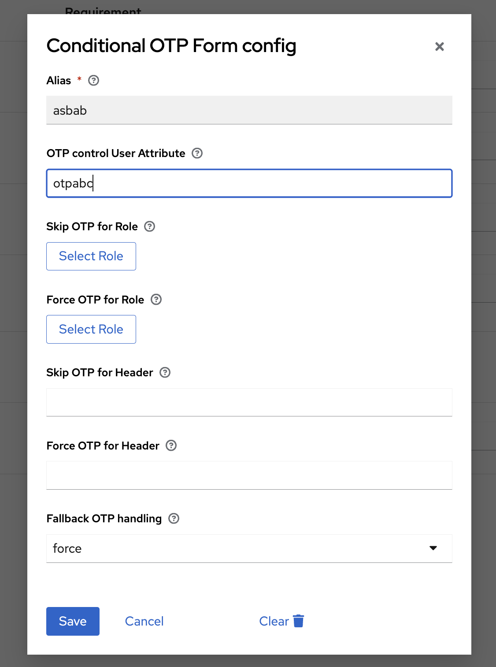View help for Force OTP for Role

pyautogui.click(x=156, y=300)
